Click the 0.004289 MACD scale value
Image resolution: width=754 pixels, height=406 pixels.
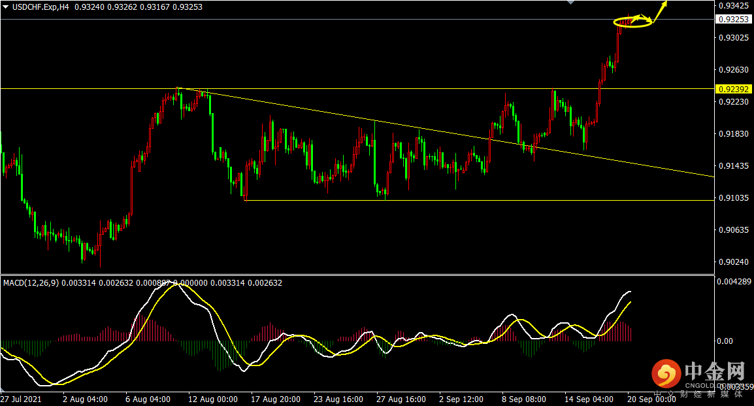pyautogui.click(x=734, y=281)
